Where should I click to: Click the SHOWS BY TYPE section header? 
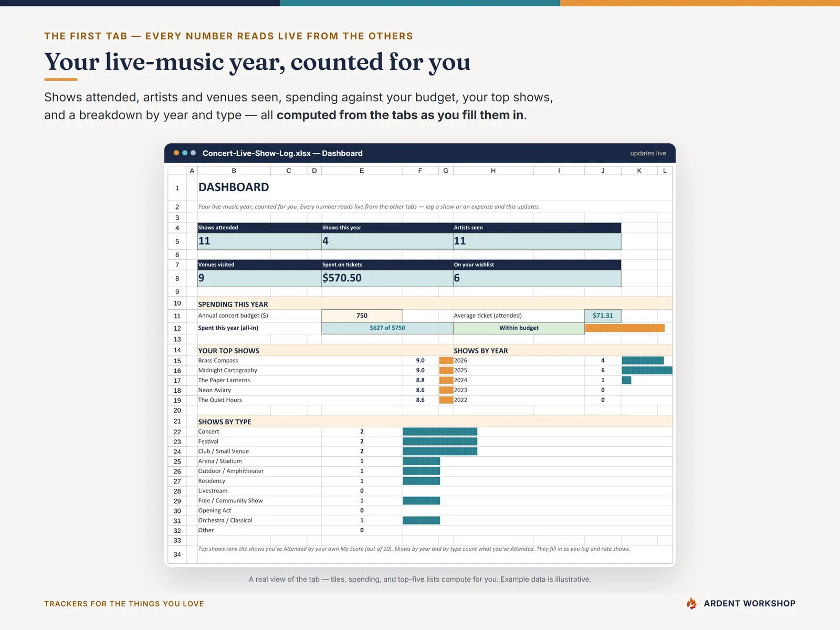coord(225,422)
